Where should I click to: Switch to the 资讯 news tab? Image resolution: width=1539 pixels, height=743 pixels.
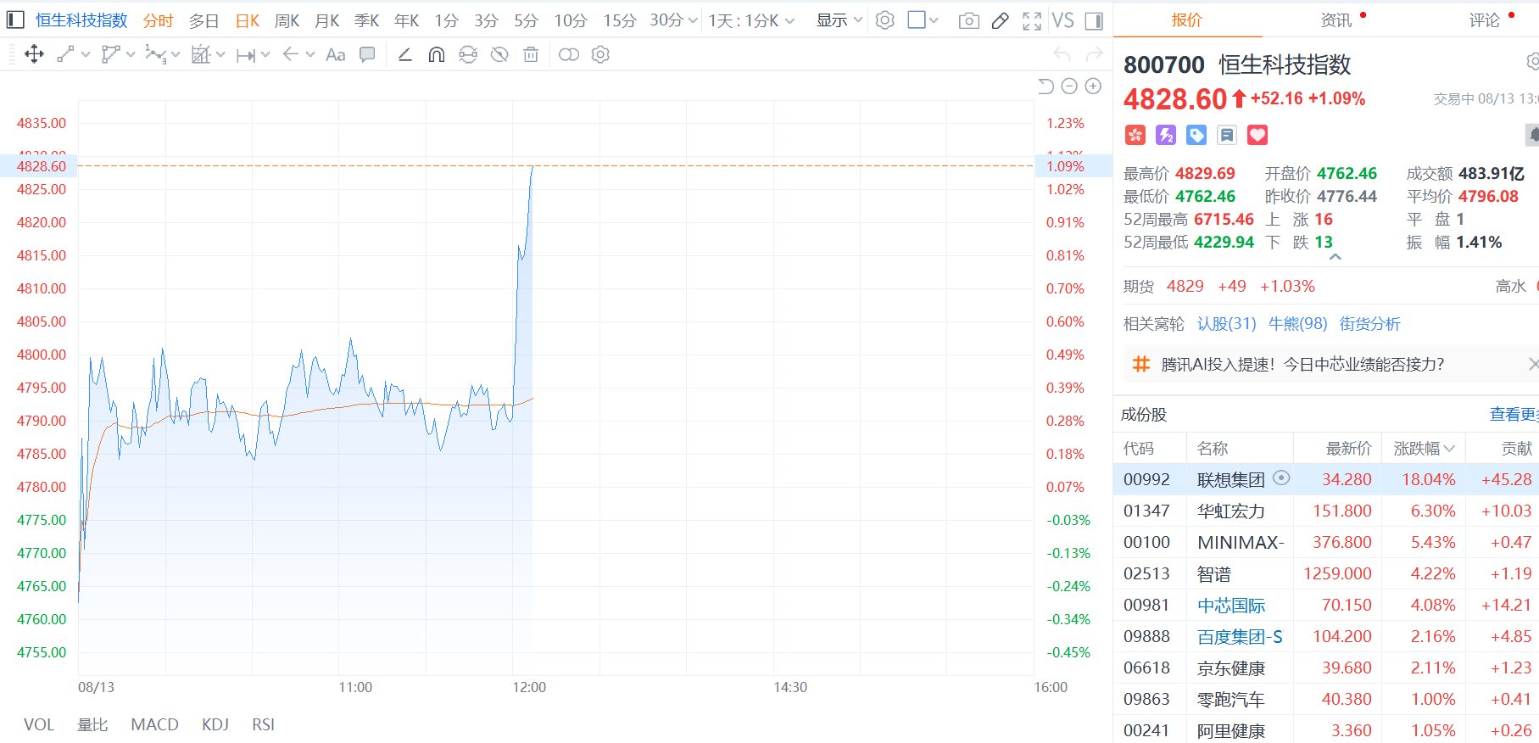[x=1336, y=20]
